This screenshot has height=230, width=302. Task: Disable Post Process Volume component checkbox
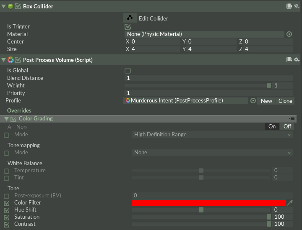[x=18, y=60]
